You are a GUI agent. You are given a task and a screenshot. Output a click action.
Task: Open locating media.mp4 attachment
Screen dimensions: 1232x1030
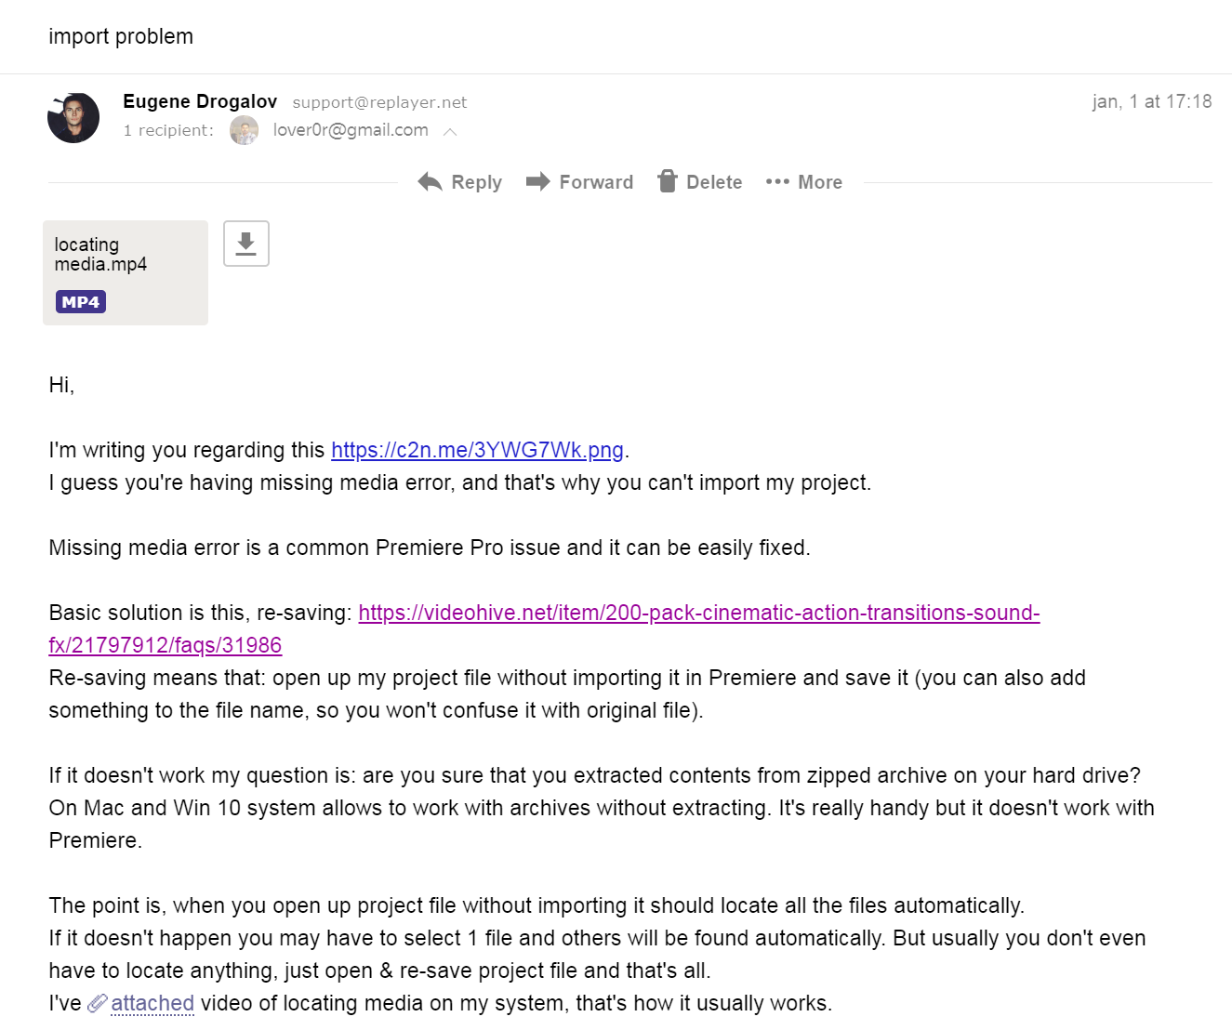(100, 255)
